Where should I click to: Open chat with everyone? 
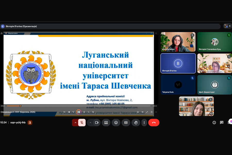point(222,122)
